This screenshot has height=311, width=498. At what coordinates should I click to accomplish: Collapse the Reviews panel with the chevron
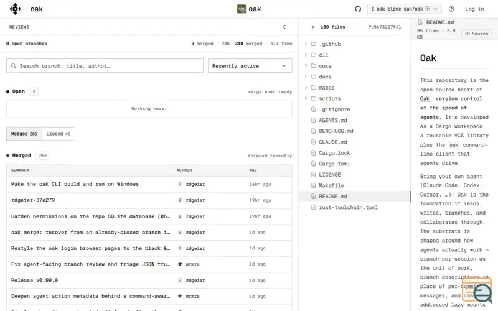(284, 27)
